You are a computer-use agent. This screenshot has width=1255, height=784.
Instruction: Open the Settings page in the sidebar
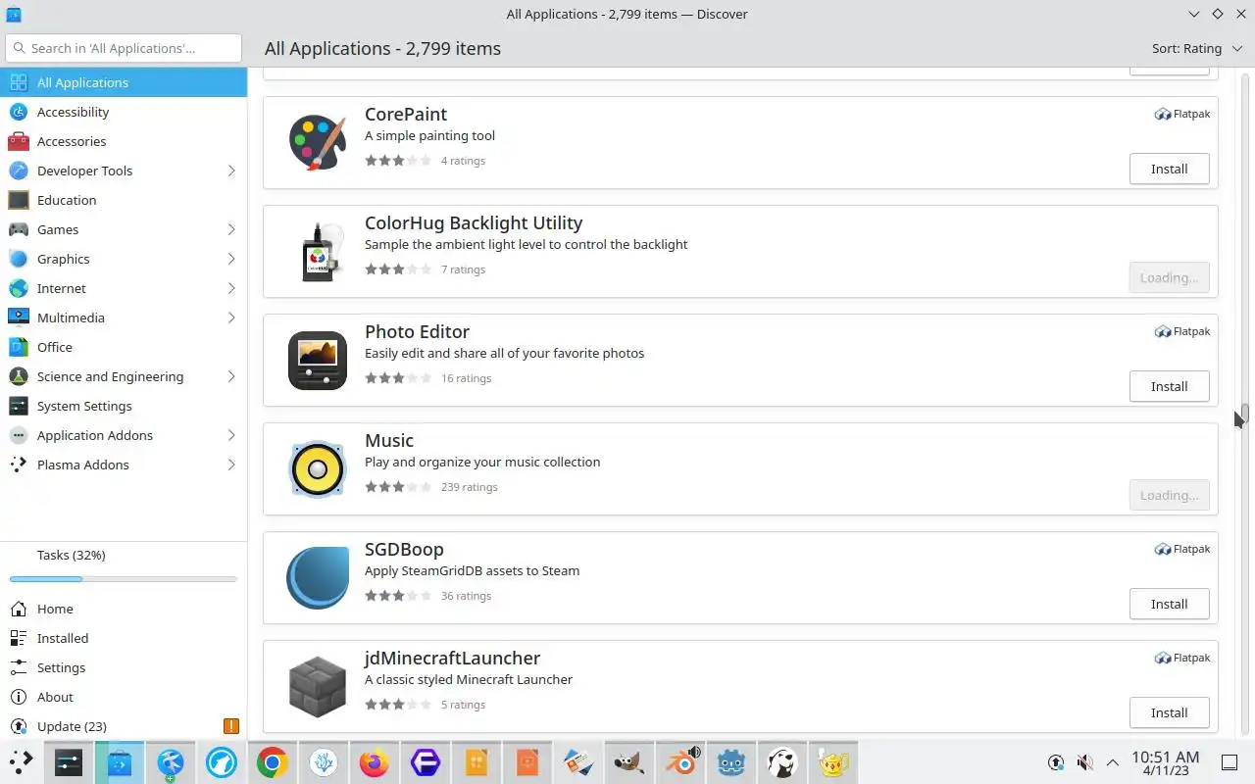tap(124, 667)
